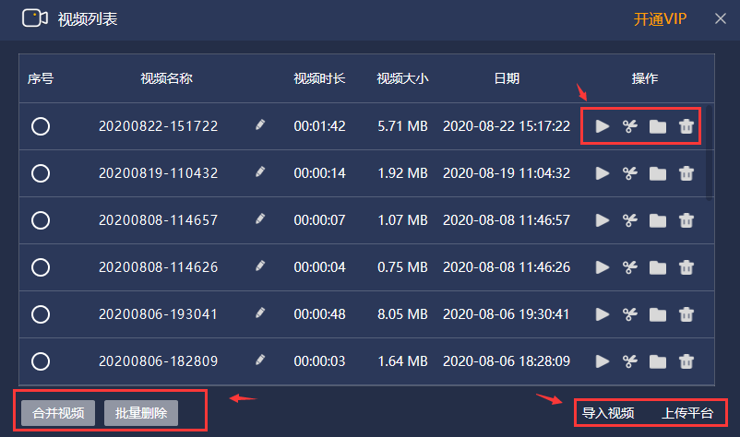Screen dimensions: 740x437
Task: Edit name of 20200819-110432 via pencil
Action: 260,172
